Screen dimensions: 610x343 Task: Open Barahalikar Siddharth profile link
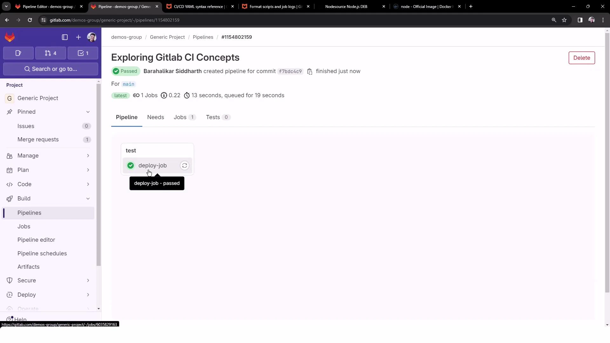click(x=173, y=71)
